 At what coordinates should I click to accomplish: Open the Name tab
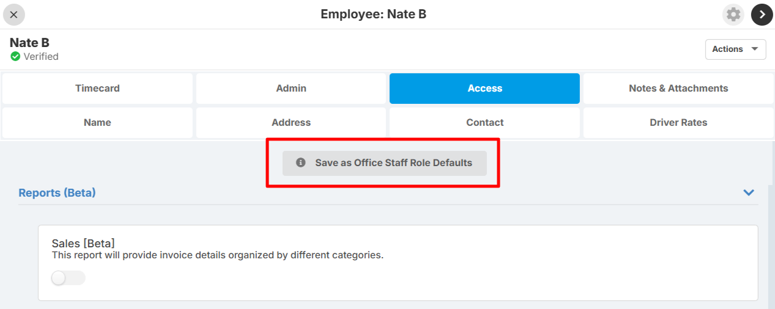coord(97,123)
